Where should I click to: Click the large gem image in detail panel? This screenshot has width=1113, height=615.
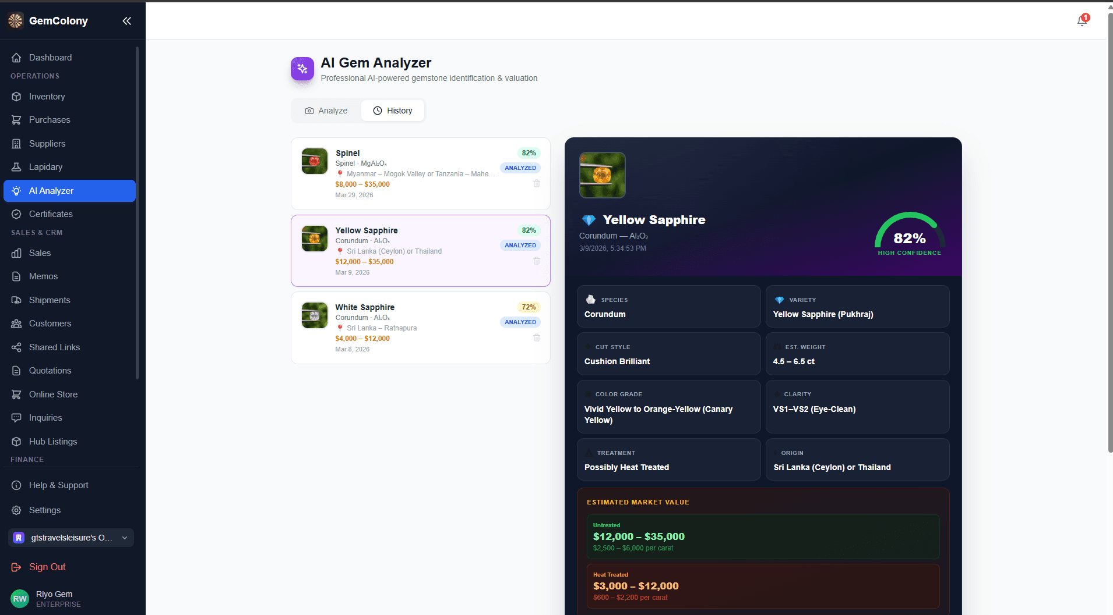[x=603, y=175]
